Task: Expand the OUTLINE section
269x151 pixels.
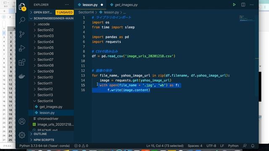Action: (51, 134)
